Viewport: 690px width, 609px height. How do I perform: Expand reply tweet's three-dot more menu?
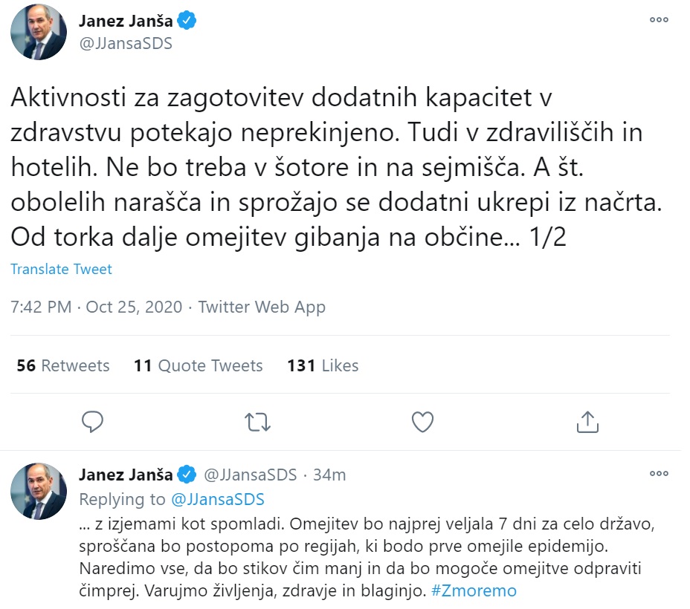pyautogui.click(x=659, y=473)
